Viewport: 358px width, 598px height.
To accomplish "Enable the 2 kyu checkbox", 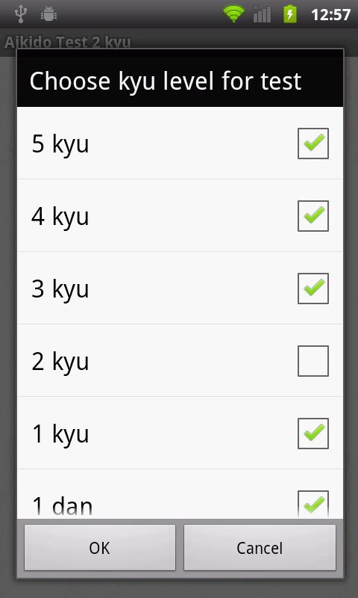I will pos(313,361).
